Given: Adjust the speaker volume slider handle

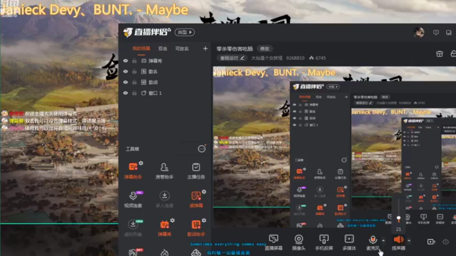Looking at the screenshot, I should tap(398, 218).
